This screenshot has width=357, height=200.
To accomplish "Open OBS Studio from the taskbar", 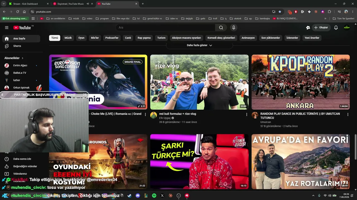I will click(179, 196).
